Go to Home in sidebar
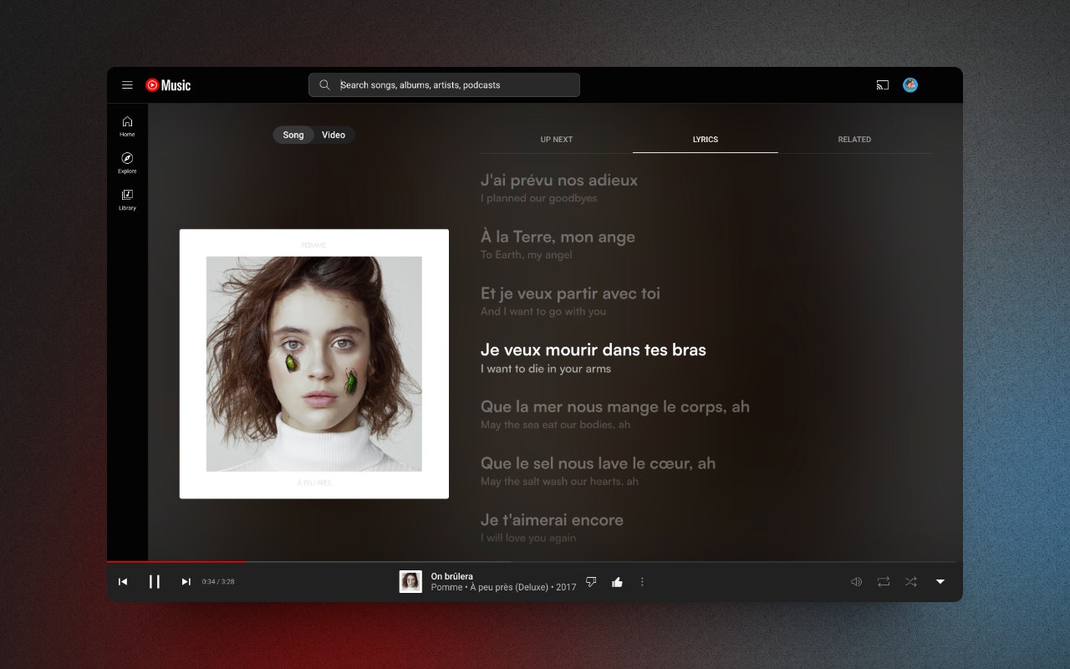This screenshot has width=1070, height=669. (x=127, y=126)
